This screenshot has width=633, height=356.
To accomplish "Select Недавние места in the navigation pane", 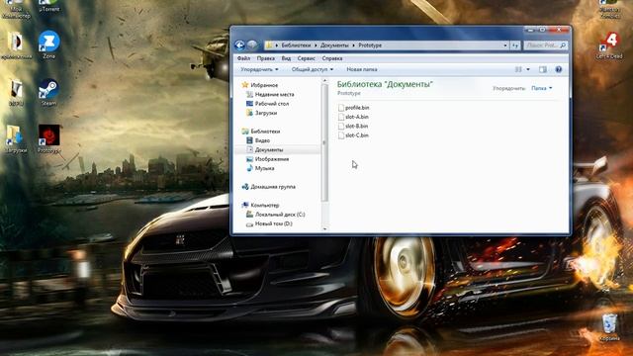I will [x=275, y=95].
